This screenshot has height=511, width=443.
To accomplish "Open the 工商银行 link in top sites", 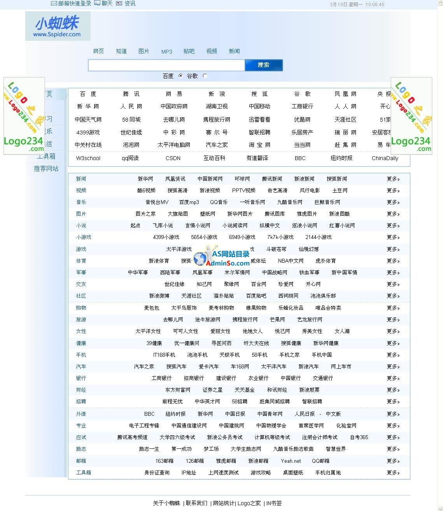I will 302,106.
